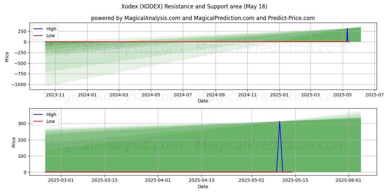Click the 'Price' axis label of the top chart
This screenshot has height=194, width=389.
[7, 56]
